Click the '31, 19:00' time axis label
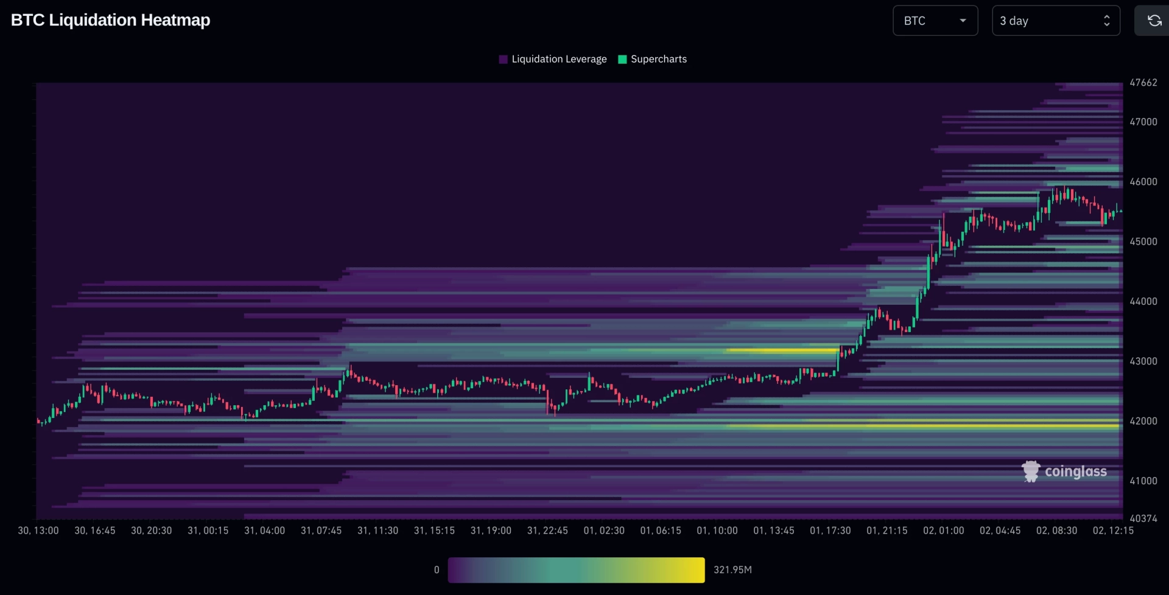Viewport: 1169px width, 595px height. (491, 531)
